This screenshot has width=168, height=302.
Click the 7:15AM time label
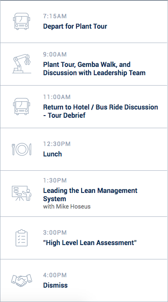55,16
